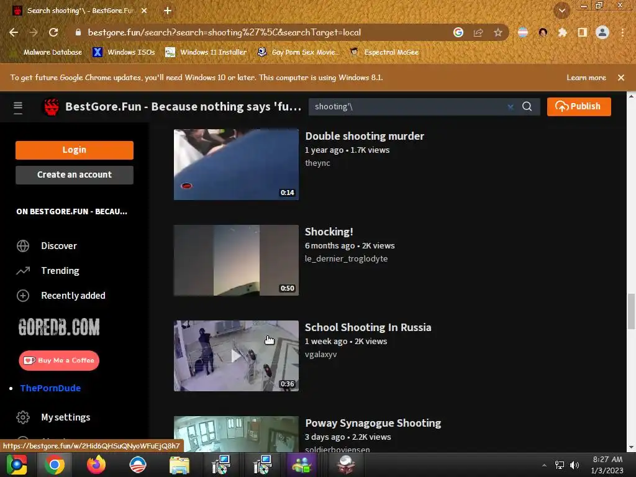The image size is (636, 477).
Task: Open Chrome from the taskbar
Action: pos(55,465)
